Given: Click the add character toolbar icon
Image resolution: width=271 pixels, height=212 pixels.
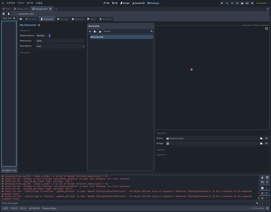Looking at the screenshot, I should tap(8, 14).
